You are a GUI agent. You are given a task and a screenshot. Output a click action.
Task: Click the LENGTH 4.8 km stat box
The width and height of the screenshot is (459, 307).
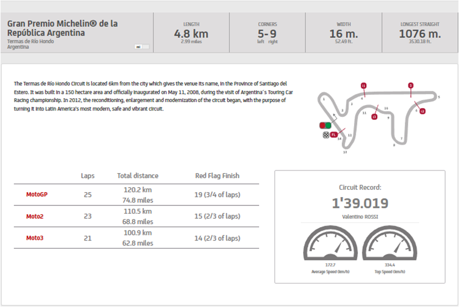pos(191,33)
